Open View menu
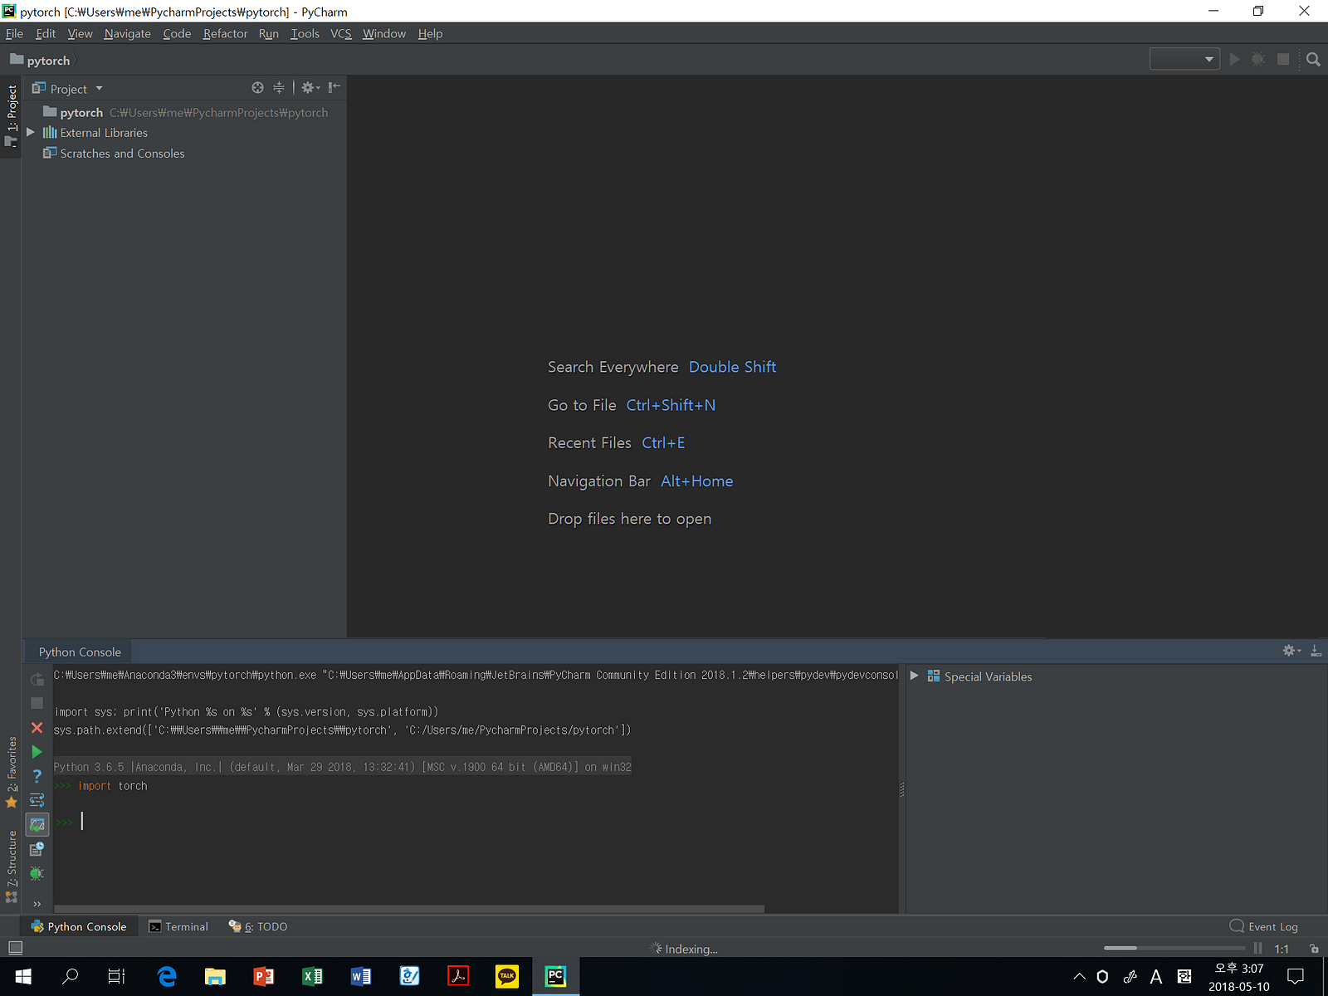 pyautogui.click(x=80, y=33)
